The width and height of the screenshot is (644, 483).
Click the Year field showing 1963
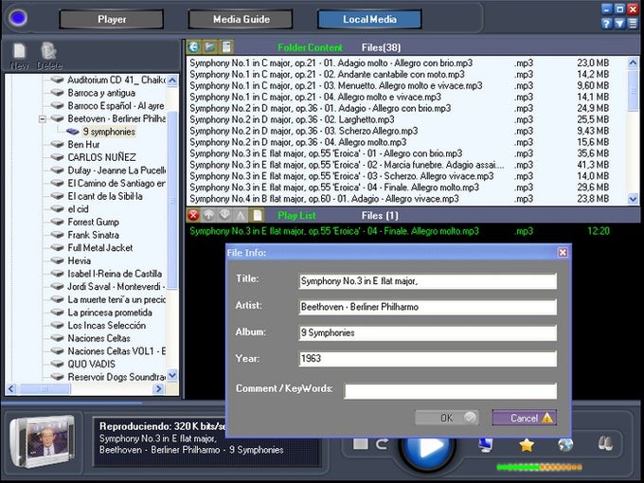pyautogui.click(x=427, y=359)
